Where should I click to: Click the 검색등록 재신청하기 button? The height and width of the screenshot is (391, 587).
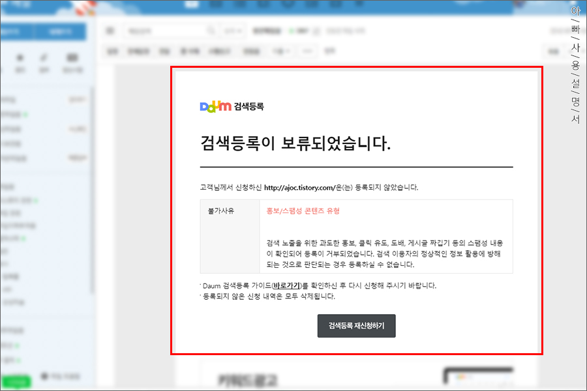pyautogui.click(x=356, y=326)
